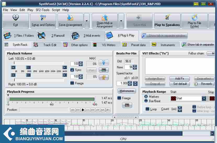This screenshot has height=143, width=217.
Task: Open the View menu
Action: 14,10
